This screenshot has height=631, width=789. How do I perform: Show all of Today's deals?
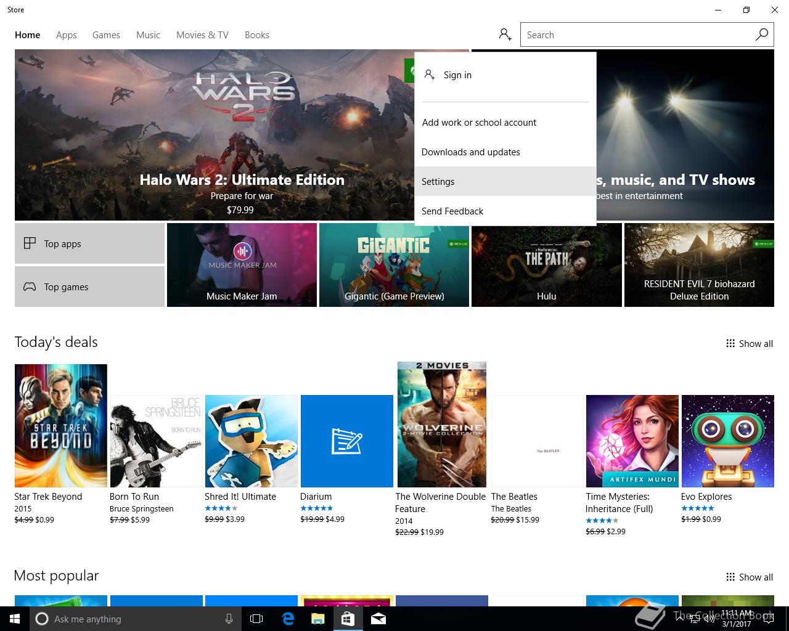pyautogui.click(x=749, y=343)
